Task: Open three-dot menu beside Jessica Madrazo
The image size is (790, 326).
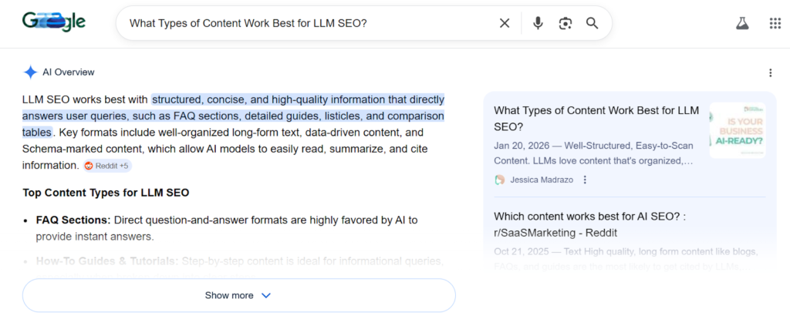Action: [x=585, y=180]
